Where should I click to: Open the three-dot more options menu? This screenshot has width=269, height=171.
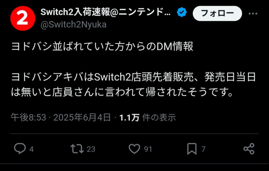coord(253,14)
